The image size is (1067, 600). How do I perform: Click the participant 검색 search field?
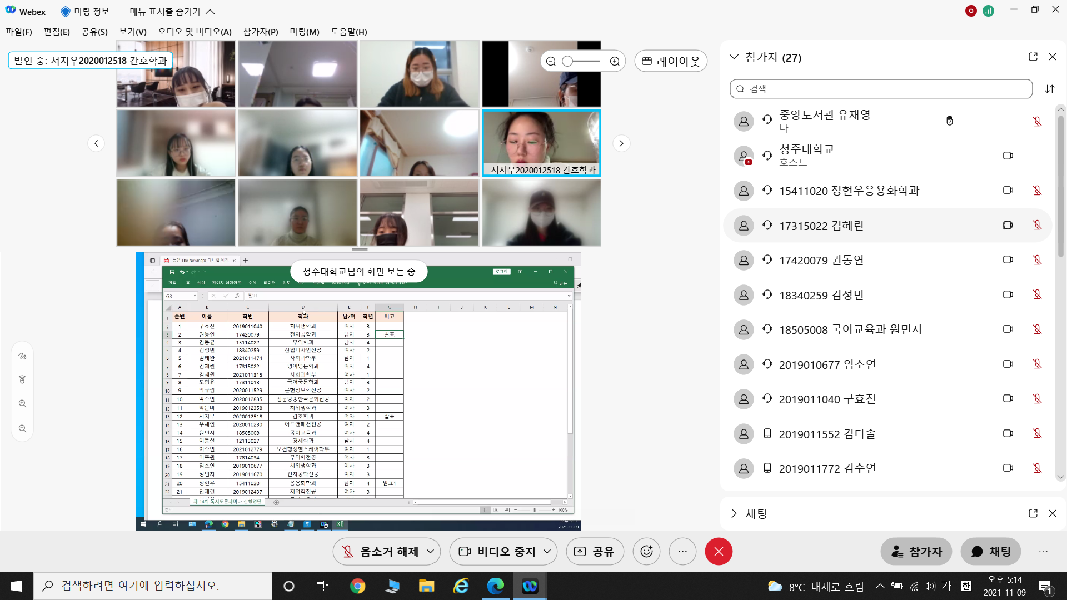tap(881, 89)
